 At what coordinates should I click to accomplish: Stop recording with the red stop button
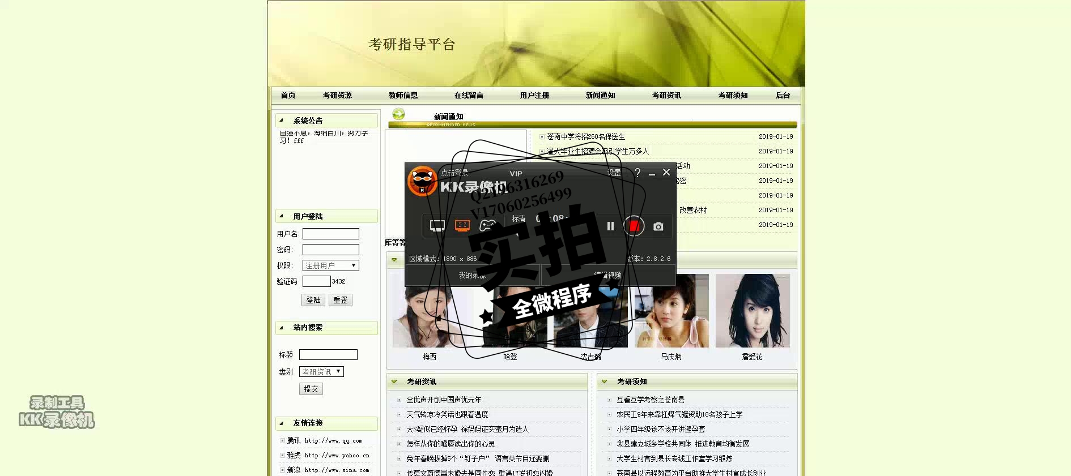(634, 226)
